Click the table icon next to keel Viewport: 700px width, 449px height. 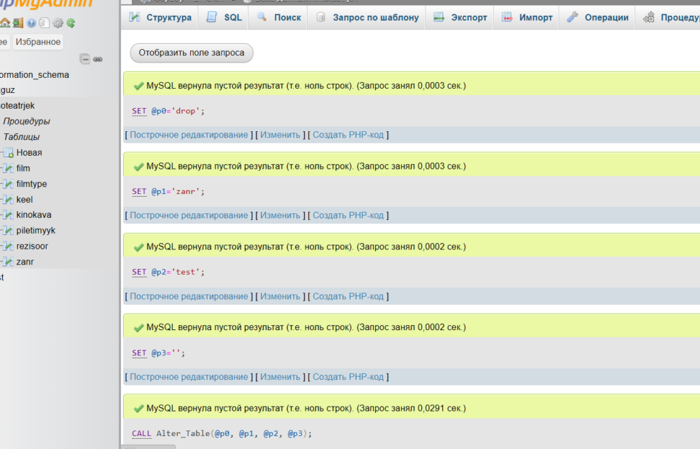coord(8,200)
